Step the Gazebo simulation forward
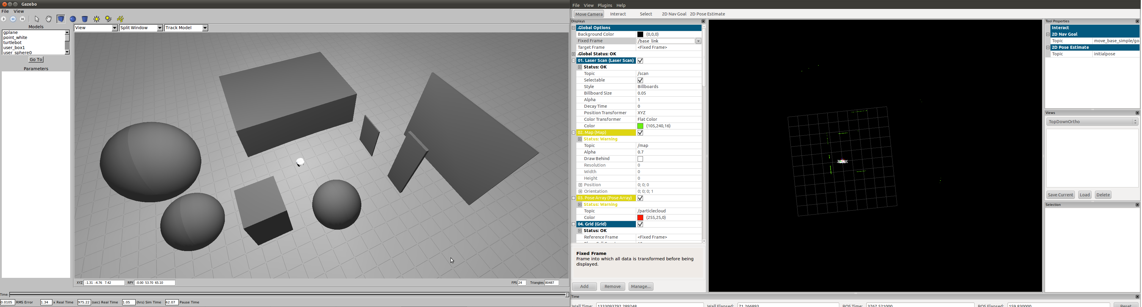 point(23,19)
